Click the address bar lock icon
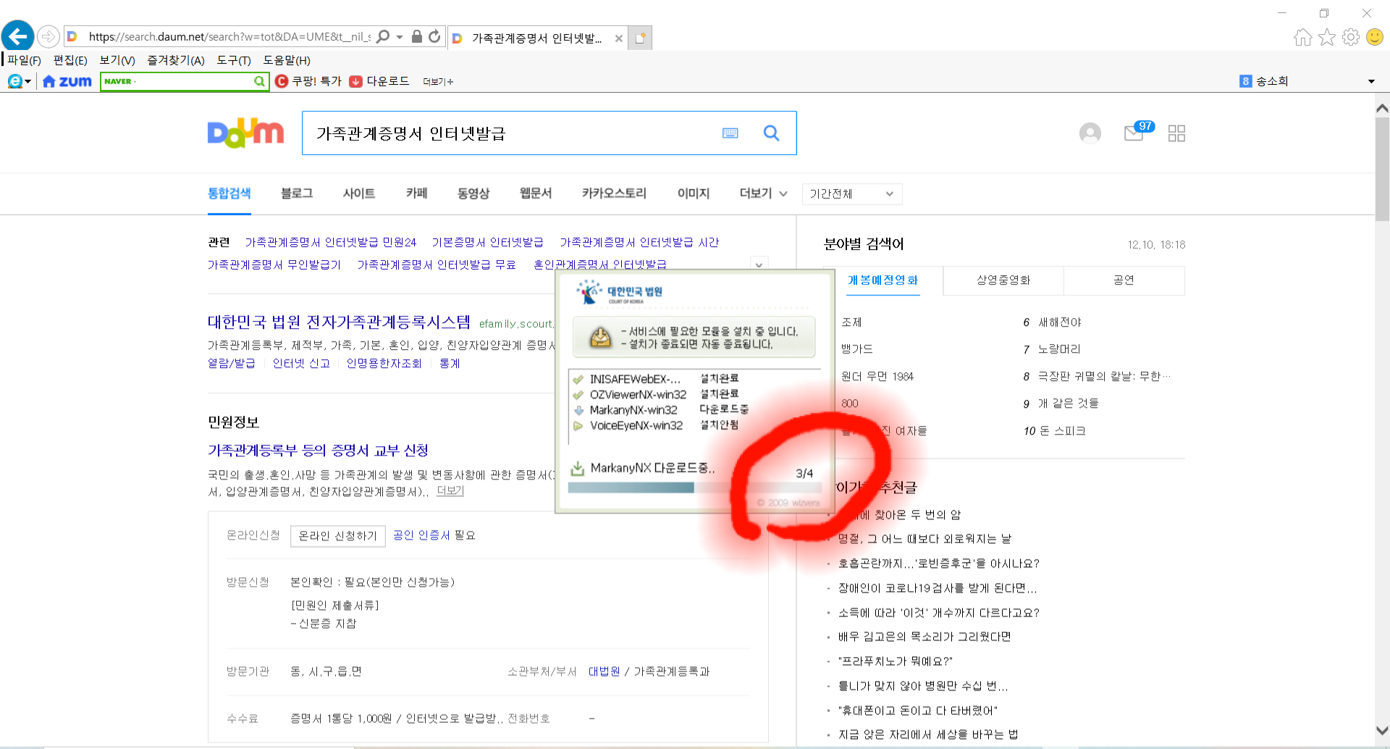The height and width of the screenshot is (749, 1390). pyautogui.click(x=417, y=36)
